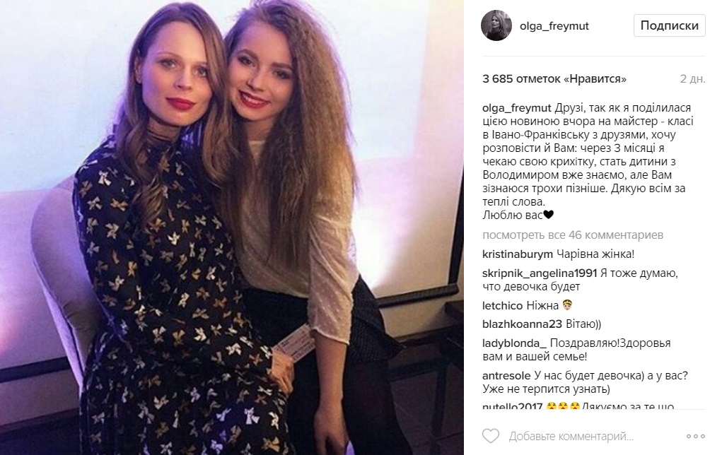The height and width of the screenshot is (455, 710).
Task: Click the heart like icon
Action: [x=490, y=436]
